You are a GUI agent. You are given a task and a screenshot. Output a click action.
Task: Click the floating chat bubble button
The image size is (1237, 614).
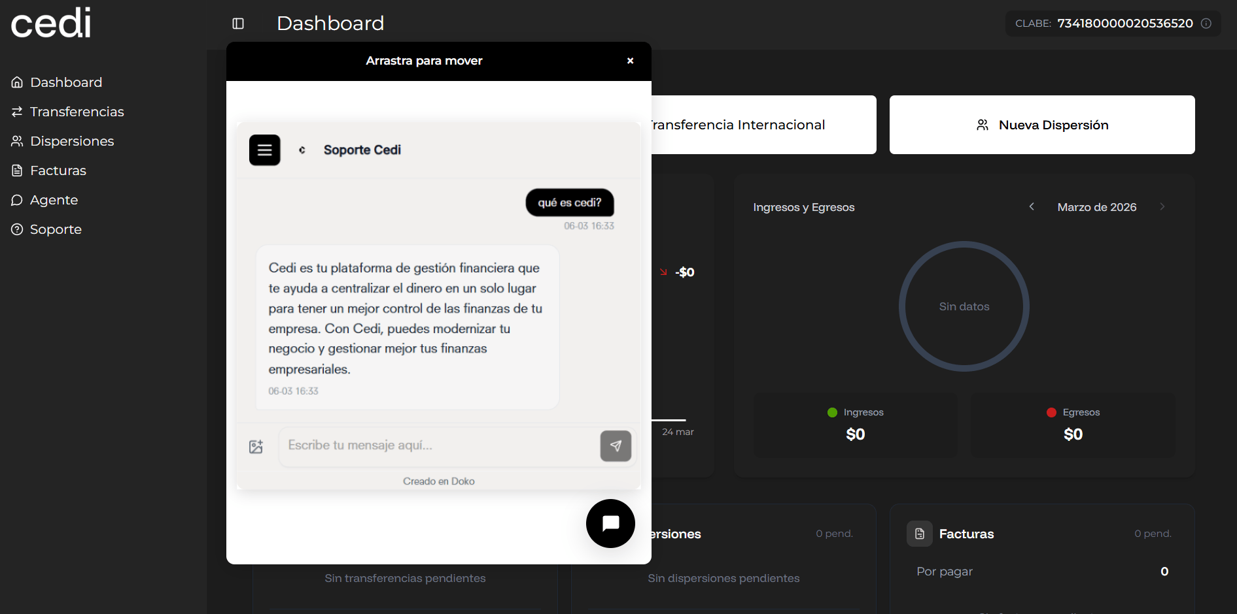[x=610, y=523]
